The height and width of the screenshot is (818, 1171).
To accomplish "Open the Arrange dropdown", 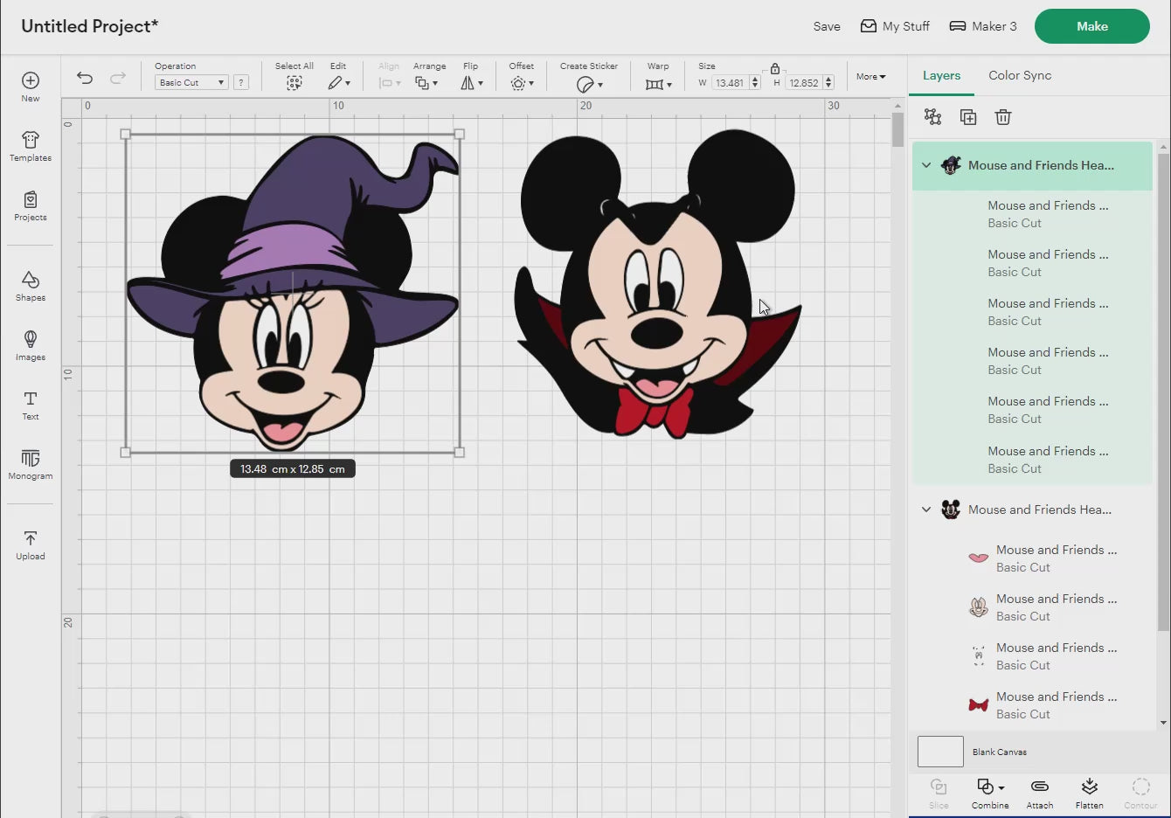I will tap(426, 83).
